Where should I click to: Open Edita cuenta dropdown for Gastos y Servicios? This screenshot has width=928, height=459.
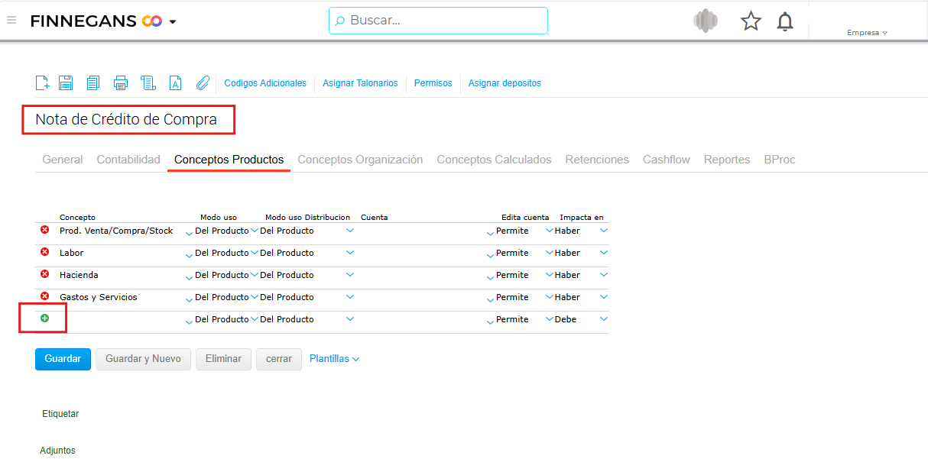(549, 296)
